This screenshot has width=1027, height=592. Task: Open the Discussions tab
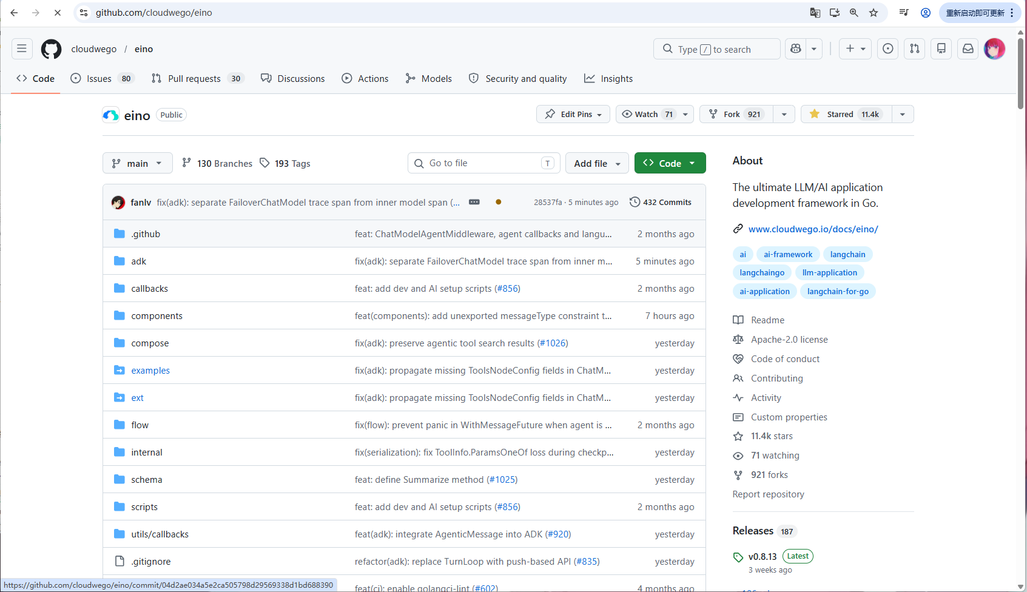pyautogui.click(x=293, y=78)
